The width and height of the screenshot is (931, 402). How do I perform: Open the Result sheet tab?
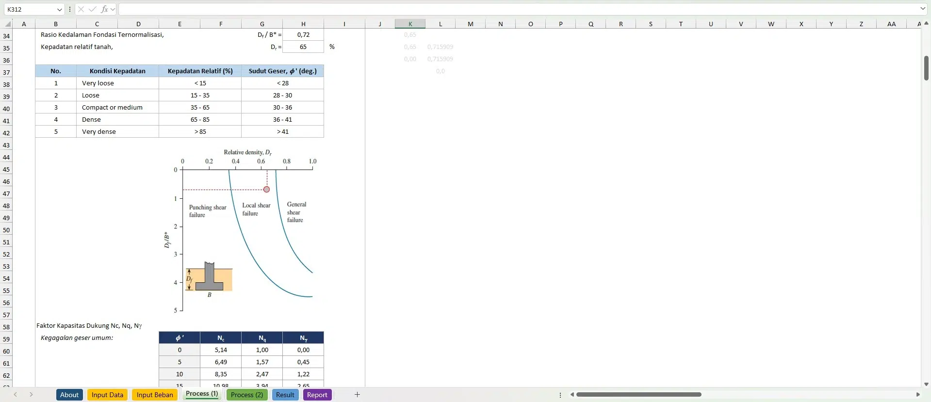coord(285,395)
